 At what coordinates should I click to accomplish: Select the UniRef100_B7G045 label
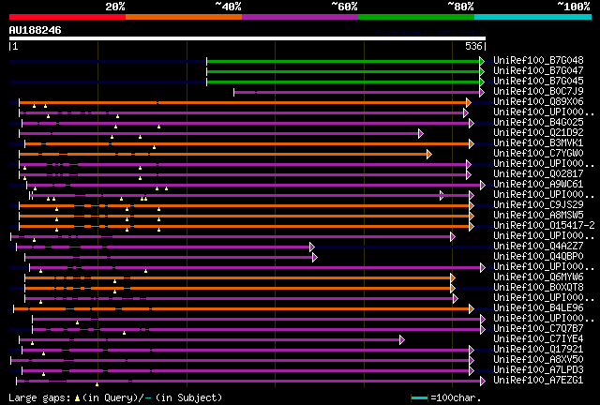[x=538, y=82]
